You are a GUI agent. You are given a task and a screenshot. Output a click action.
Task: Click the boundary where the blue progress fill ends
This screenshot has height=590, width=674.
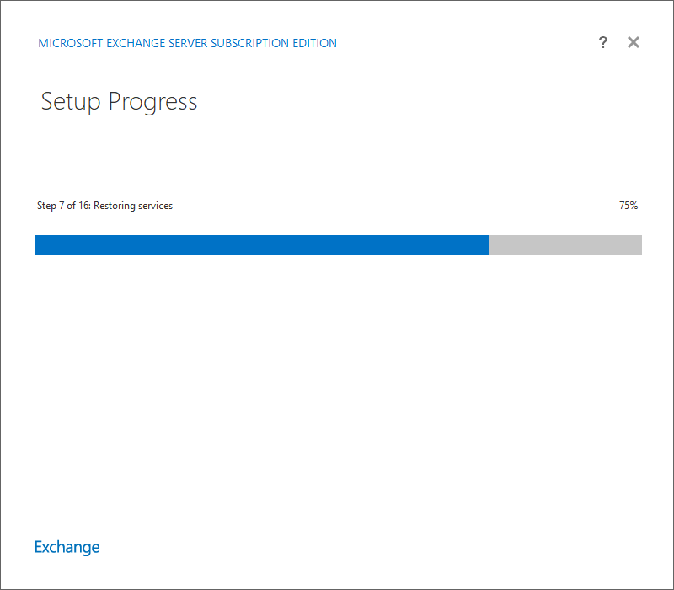pyautogui.click(x=489, y=244)
